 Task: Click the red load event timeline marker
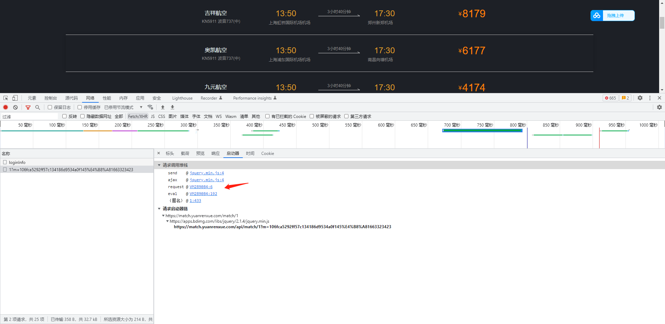point(599,138)
